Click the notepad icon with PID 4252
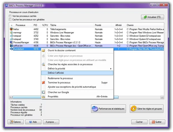173x132 pixels. point(11,36)
